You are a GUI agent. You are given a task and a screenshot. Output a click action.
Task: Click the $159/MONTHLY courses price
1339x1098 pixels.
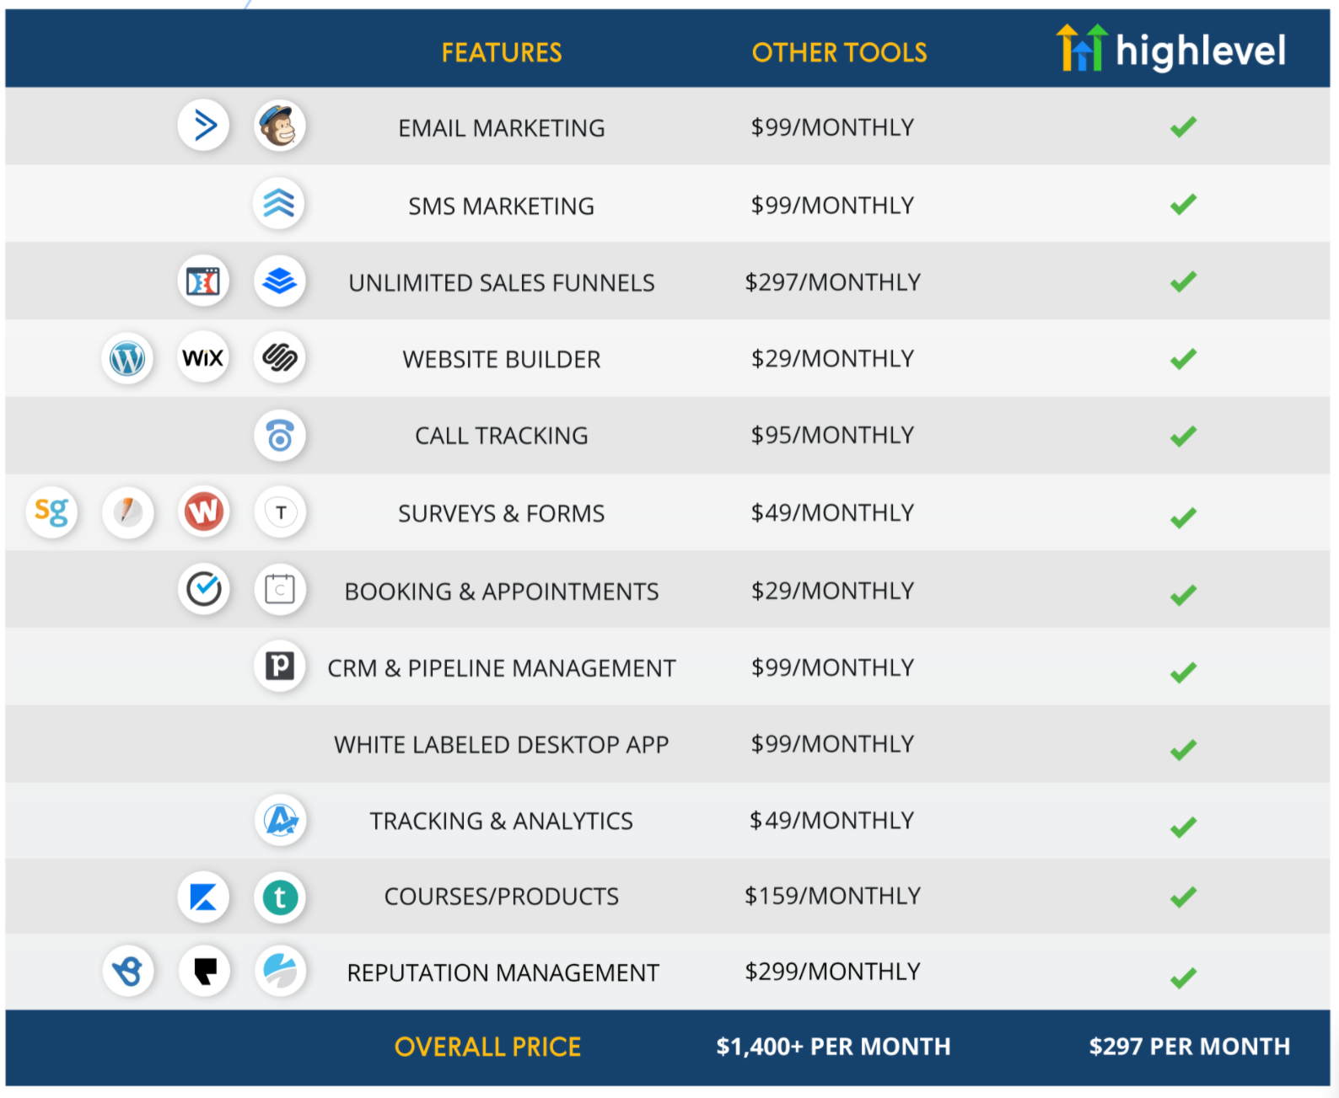[833, 896]
